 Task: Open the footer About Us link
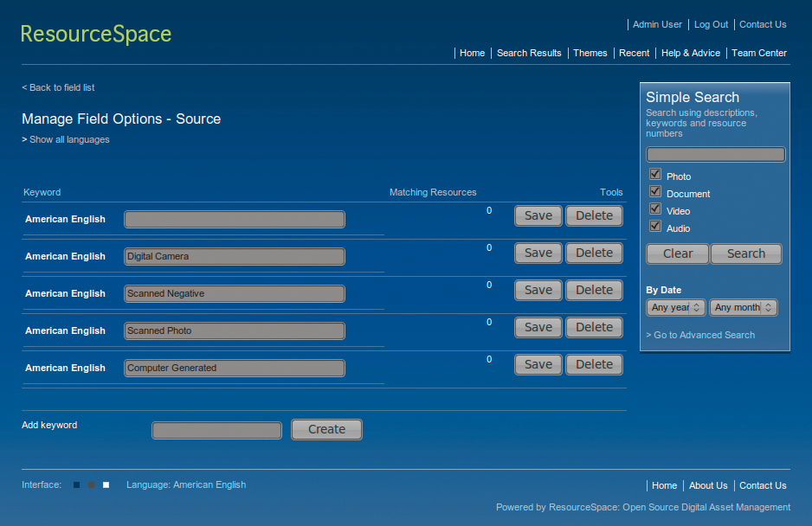(708, 485)
